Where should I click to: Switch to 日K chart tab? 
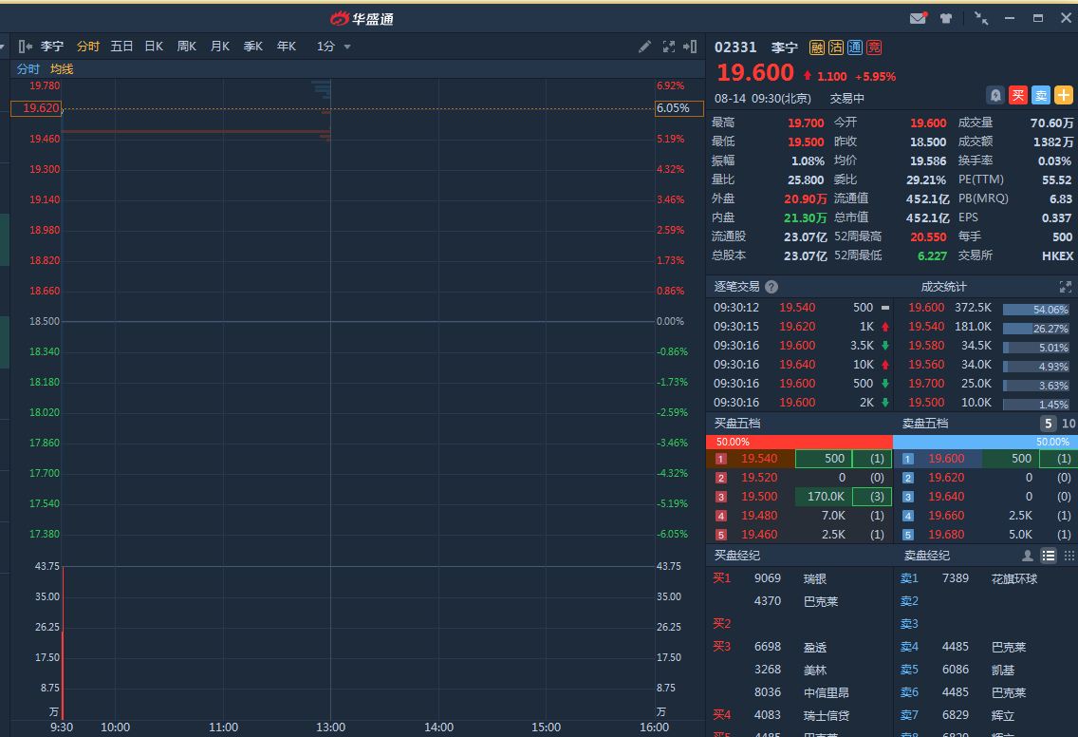pyautogui.click(x=154, y=47)
